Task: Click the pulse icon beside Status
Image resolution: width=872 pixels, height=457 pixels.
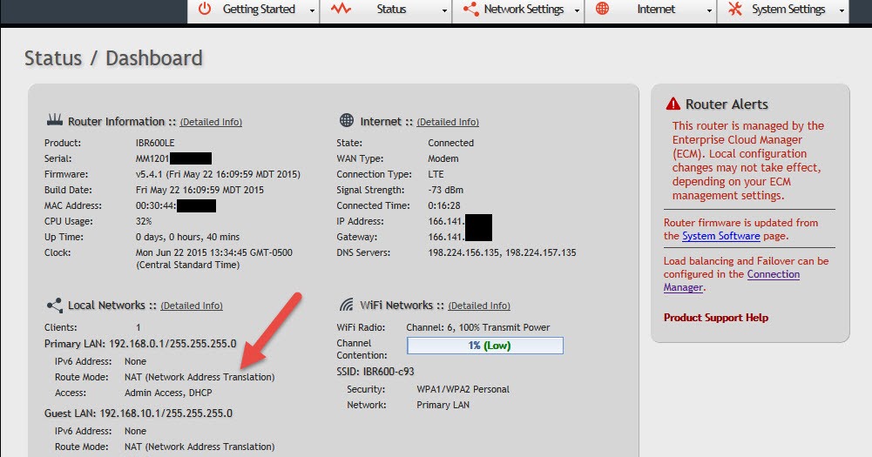Action: coord(341,9)
